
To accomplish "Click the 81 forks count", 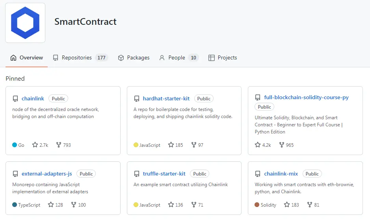I will coord(317,205).
